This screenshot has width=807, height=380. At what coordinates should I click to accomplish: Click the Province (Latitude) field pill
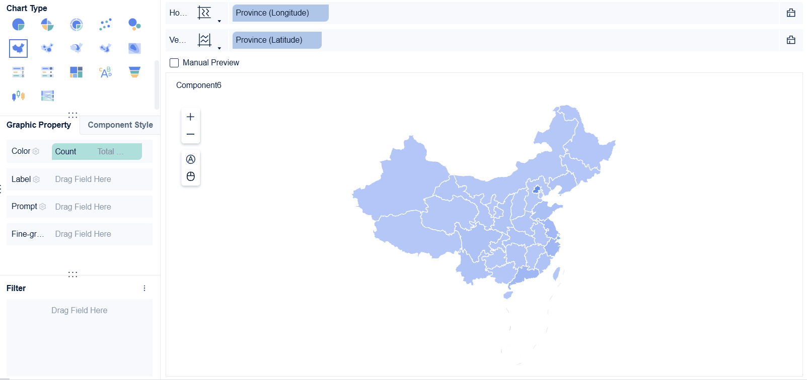[277, 40]
